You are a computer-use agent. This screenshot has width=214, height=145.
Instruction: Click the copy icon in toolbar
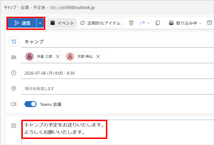[158, 23]
